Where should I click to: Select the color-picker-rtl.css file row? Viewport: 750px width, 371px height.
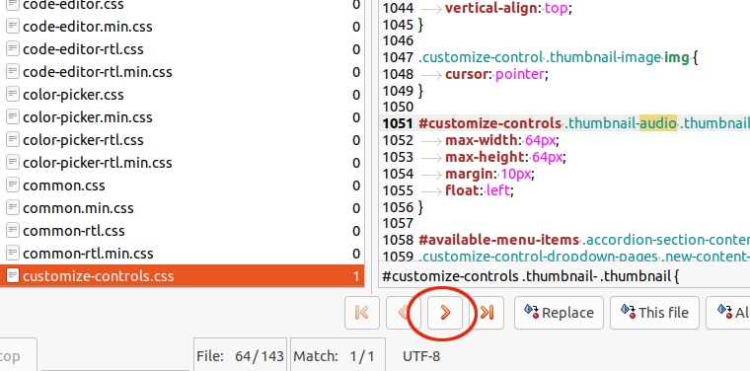tap(182, 140)
